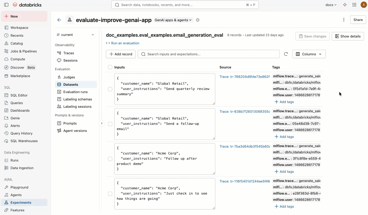Open the Databricks Assistant sparkle icon
Screen dimensions: 368x215
345,5
